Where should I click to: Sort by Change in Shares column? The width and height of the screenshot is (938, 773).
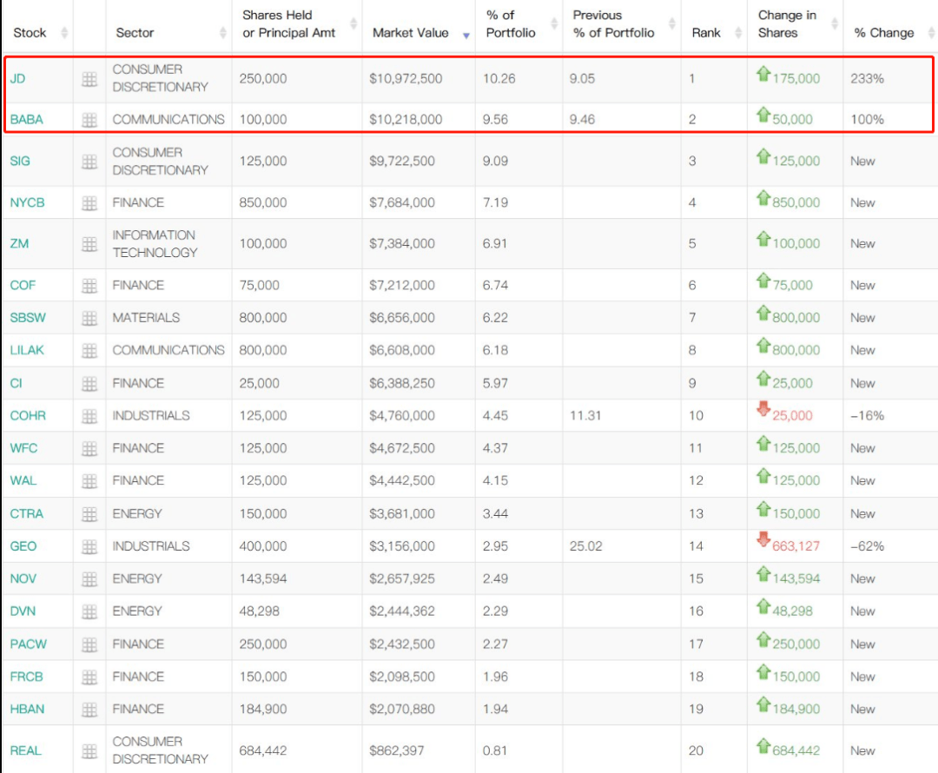click(787, 24)
